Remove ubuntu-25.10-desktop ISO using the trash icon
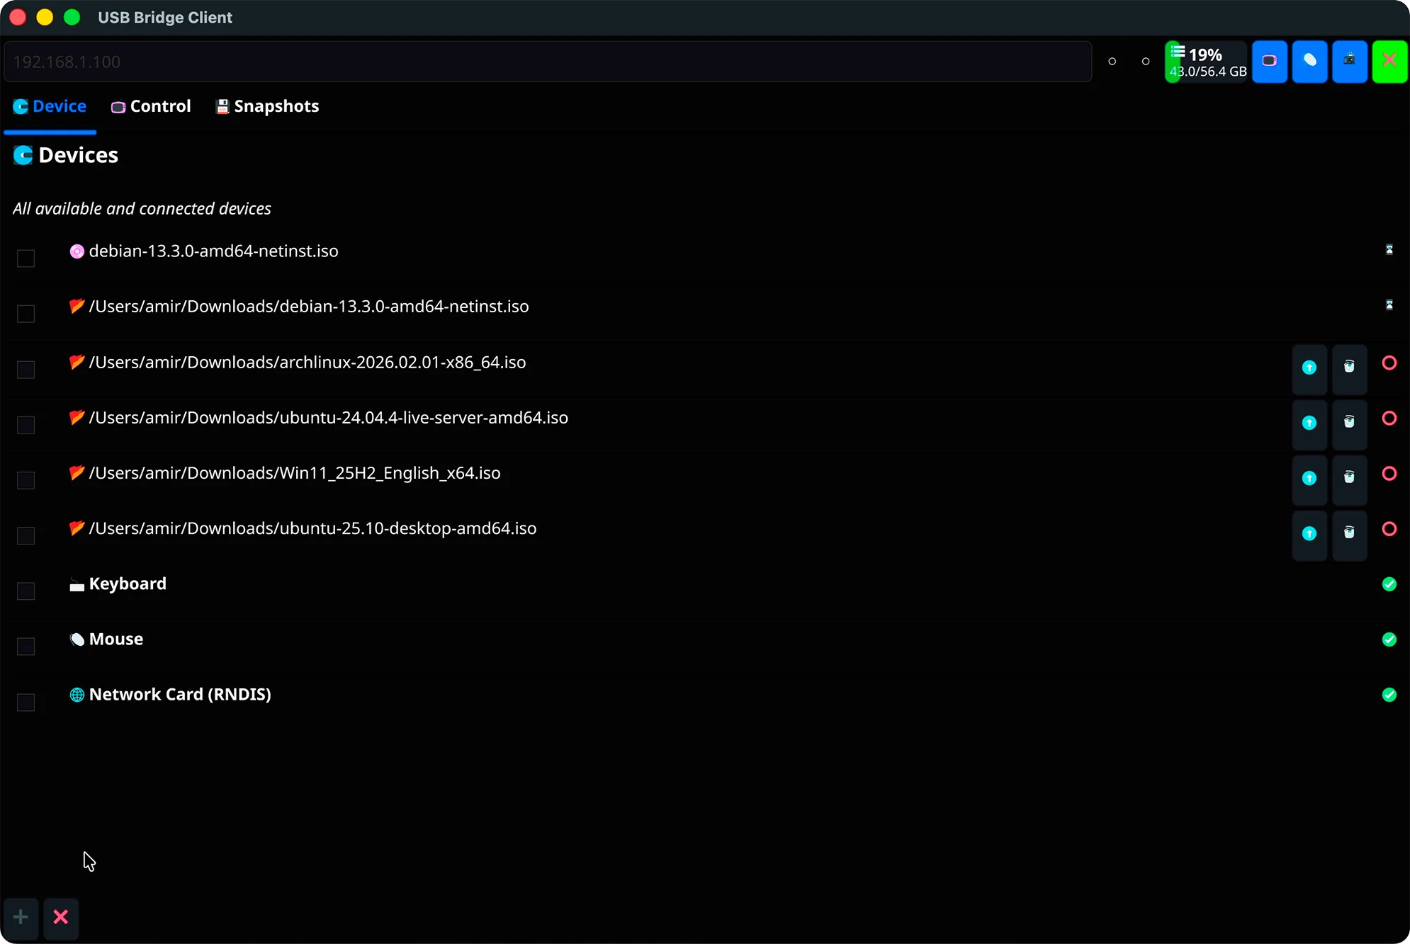Image resolution: width=1410 pixels, height=944 pixels. point(1350,535)
